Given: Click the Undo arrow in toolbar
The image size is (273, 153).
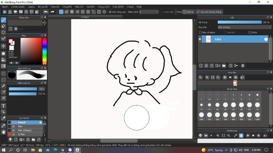Looking at the screenshot, I should point(46,12).
